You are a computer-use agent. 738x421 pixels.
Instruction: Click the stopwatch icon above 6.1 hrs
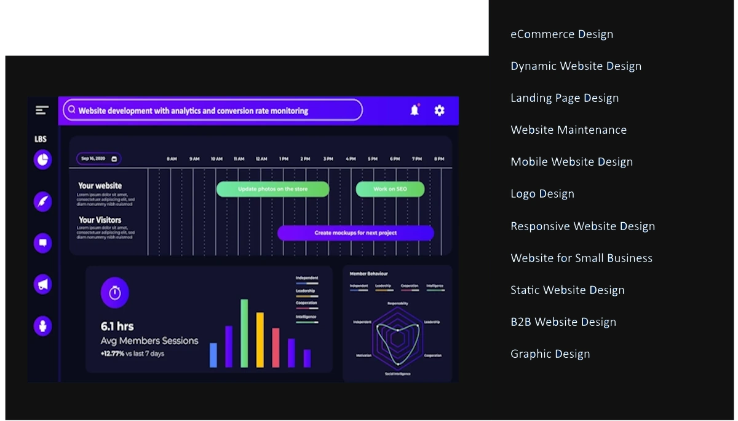(115, 293)
